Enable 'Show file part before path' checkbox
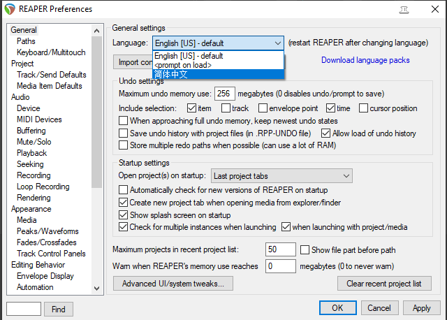This screenshot has width=447, height=320. [305, 250]
